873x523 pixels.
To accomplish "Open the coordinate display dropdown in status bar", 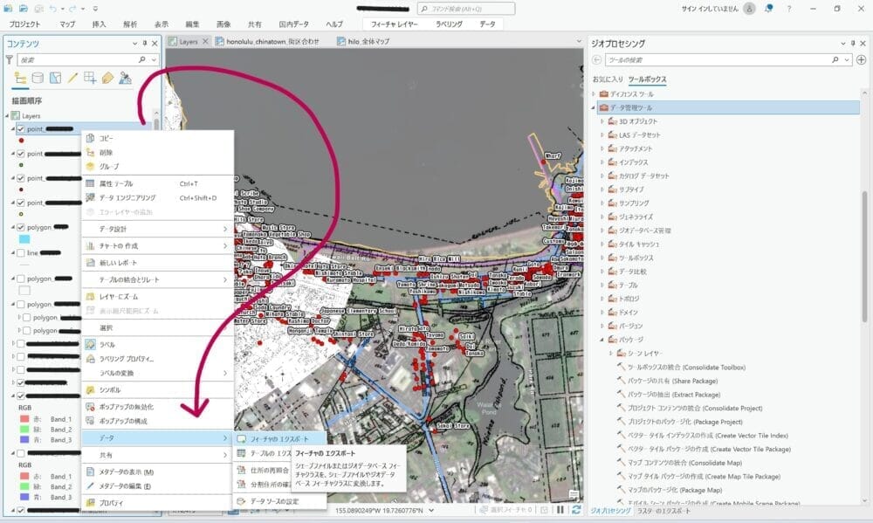I will (x=431, y=510).
